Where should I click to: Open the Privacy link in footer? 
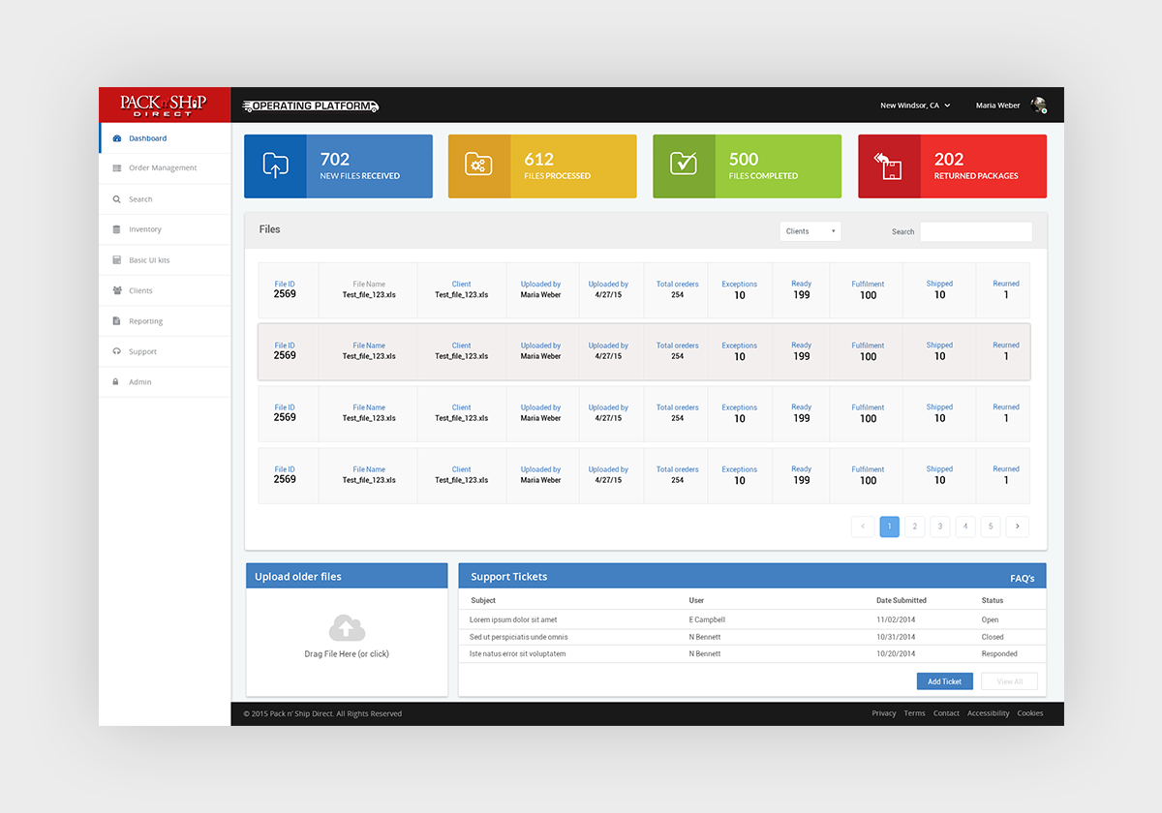click(883, 713)
